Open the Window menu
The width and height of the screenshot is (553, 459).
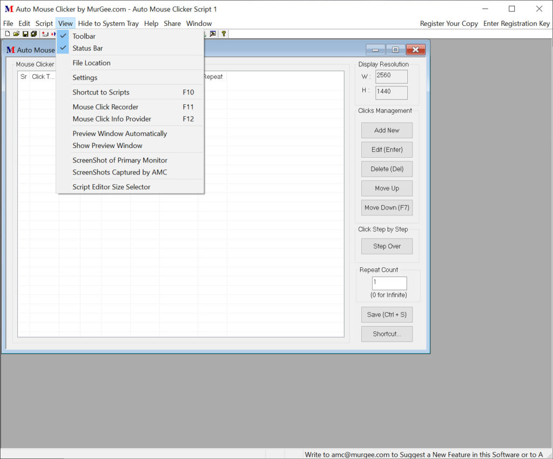[x=199, y=23]
